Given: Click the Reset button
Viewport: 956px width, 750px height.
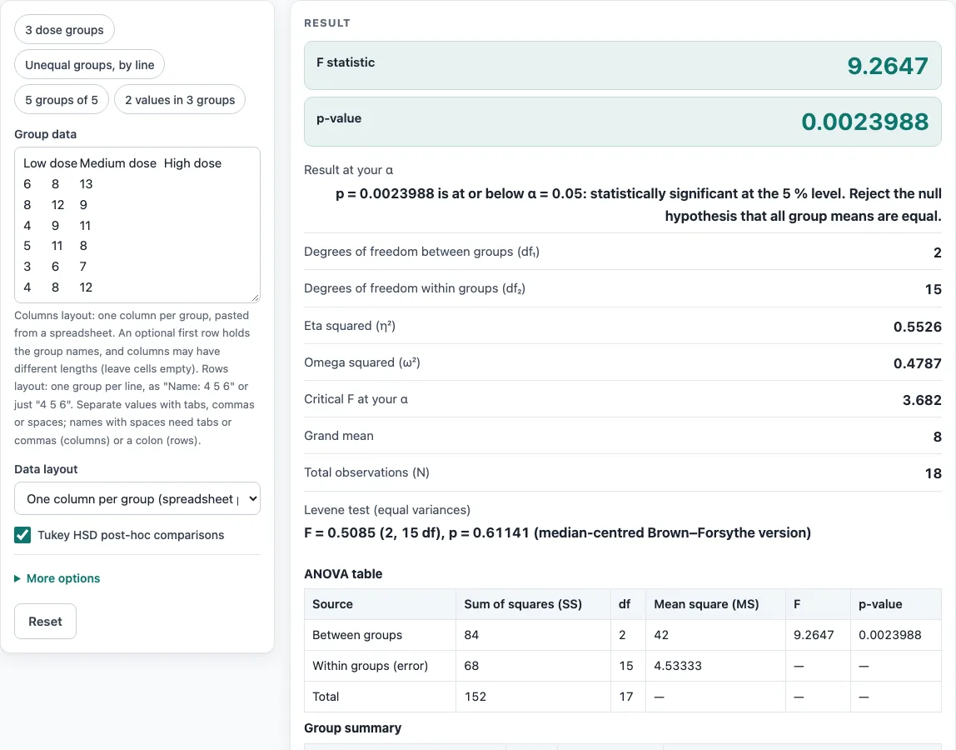Looking at the screenshot, I should click(x=45, y=621).
